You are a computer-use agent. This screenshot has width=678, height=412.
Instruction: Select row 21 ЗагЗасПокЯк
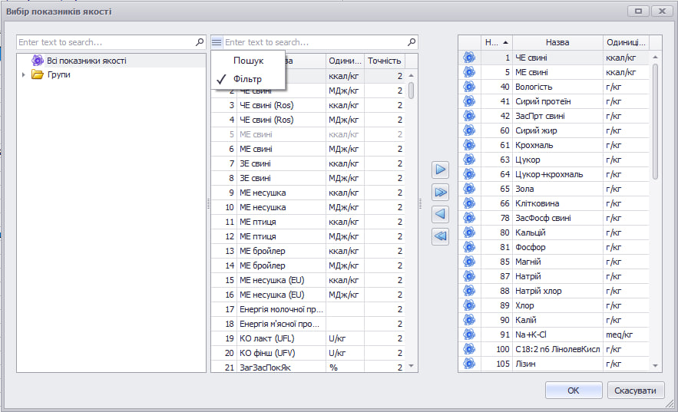pyautogui.click(x=309, y=367)
